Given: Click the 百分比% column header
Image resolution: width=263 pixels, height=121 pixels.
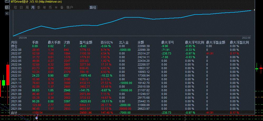Looking at the screenshot, I should [107, 43].
